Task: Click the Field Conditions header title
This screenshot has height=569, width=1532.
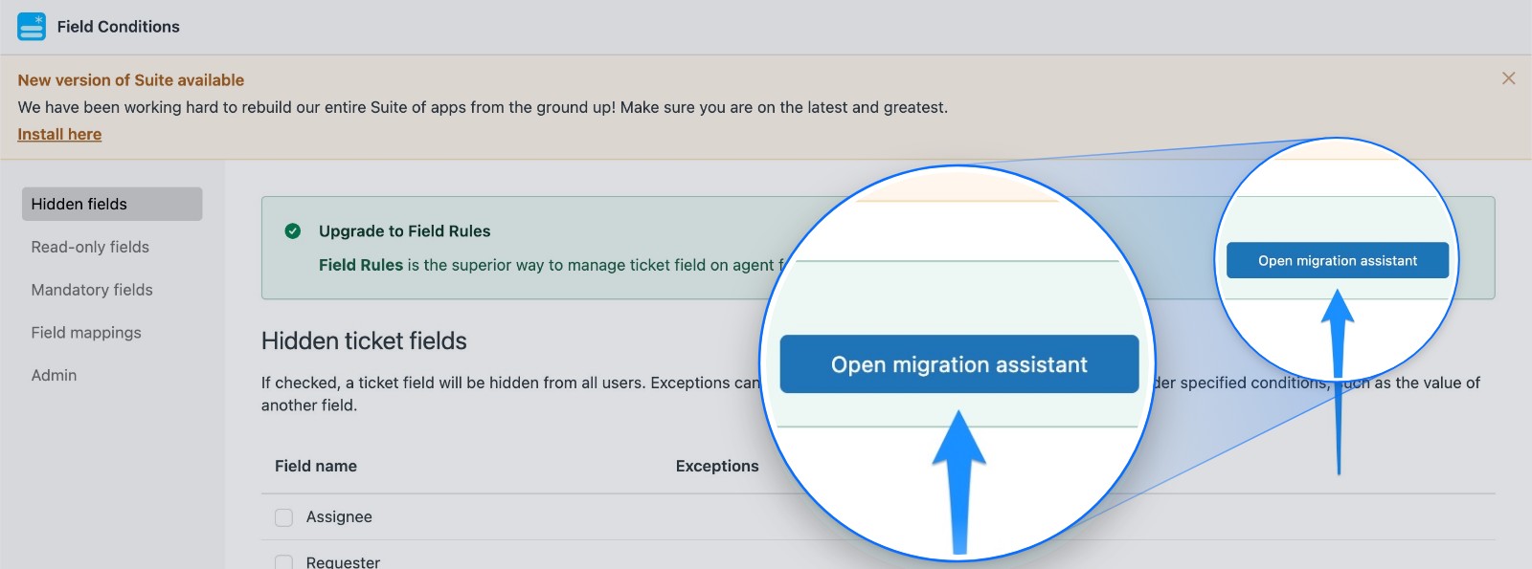Action: [119, 27]
